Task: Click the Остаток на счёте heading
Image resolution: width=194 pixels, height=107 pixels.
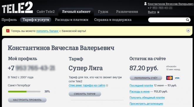Action: pos(148,59)
